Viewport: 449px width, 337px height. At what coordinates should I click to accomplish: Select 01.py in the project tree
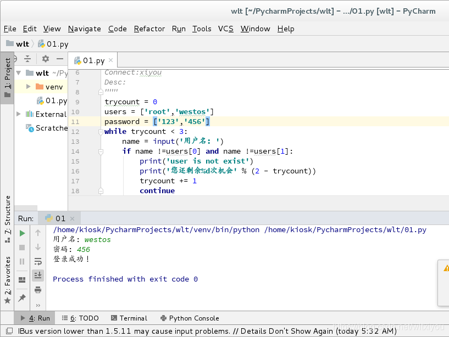pos(53,100)
